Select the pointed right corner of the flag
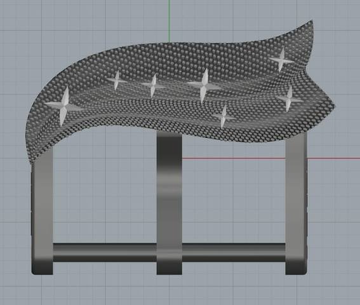Screen dimensions: 360x305 (332, 105)
